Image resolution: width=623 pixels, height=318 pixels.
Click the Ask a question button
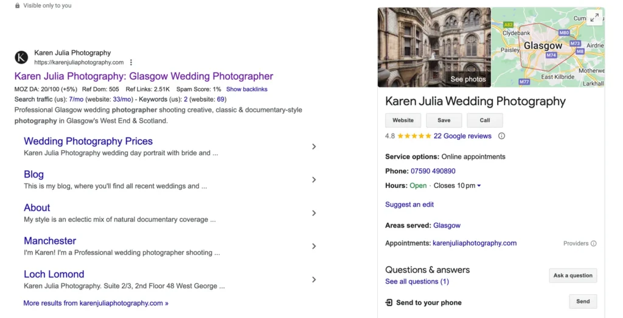pos(573,275)
